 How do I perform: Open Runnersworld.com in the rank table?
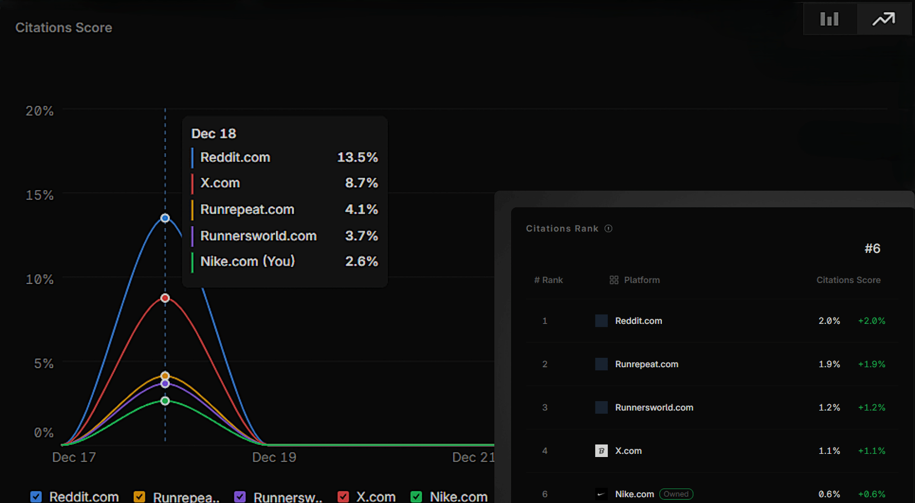coord(654,407)
